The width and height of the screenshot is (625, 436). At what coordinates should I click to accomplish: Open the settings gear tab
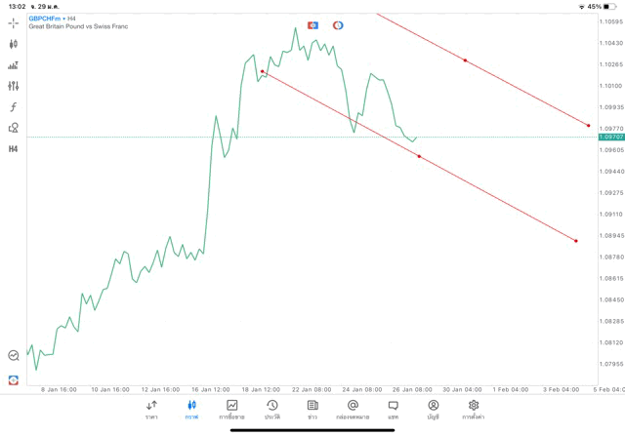pos(474,410)
